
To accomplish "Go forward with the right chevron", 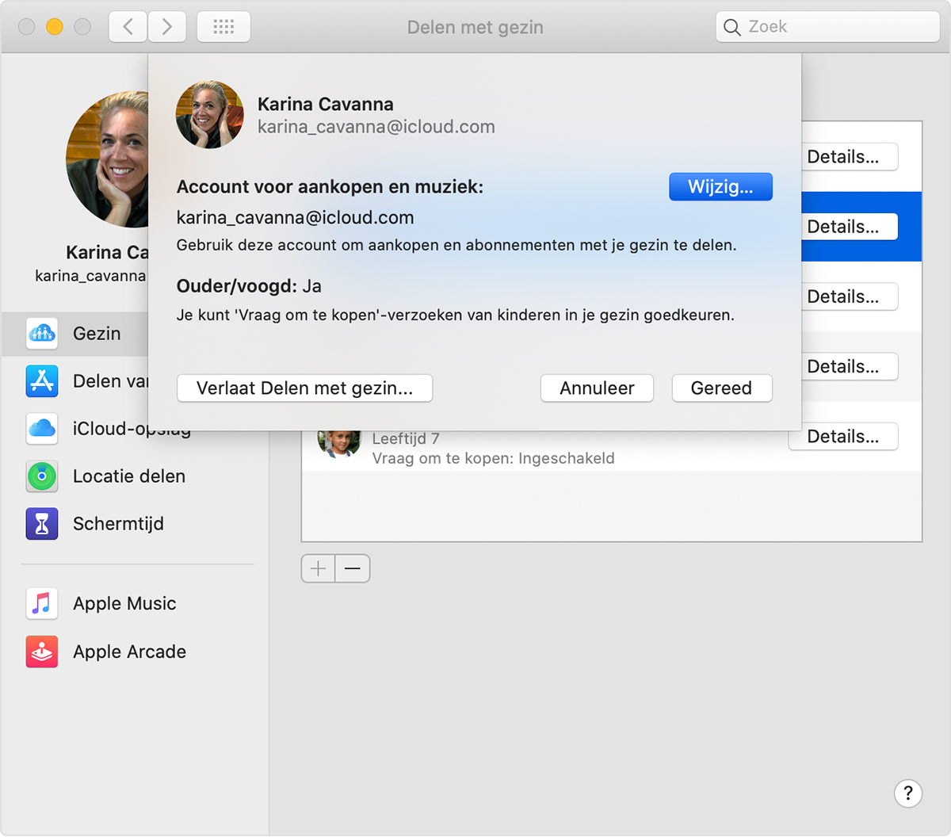I will click(x=166, y=27).
